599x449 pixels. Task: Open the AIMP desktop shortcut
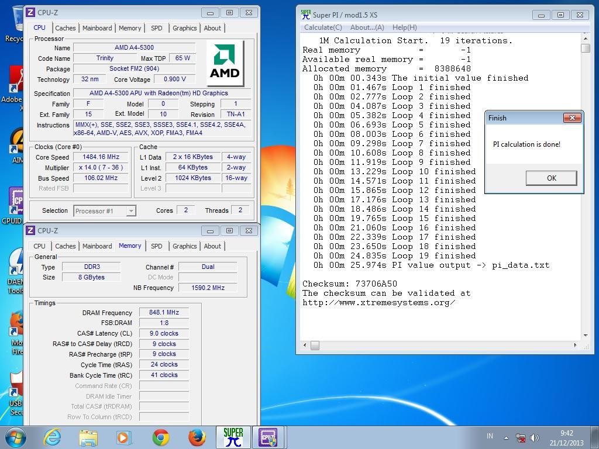click(x=16, y=146)
